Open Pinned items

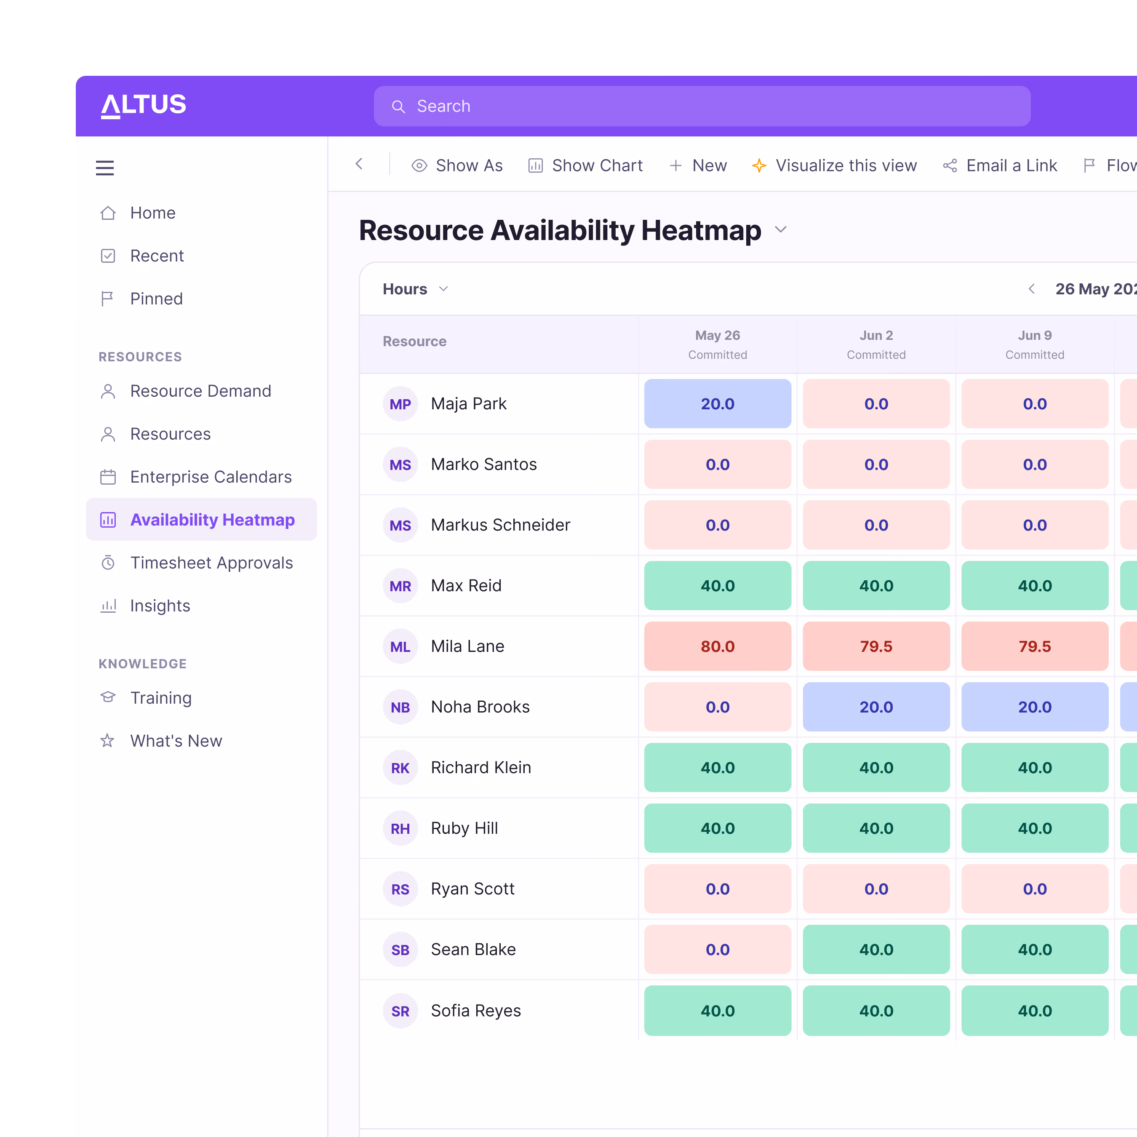click(157, 299)
